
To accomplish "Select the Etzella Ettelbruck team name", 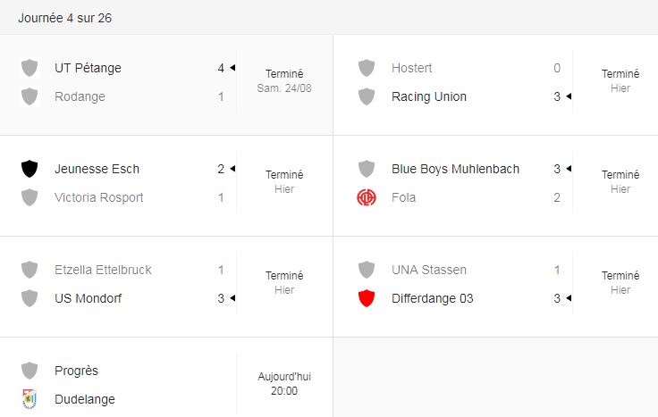I will pos(103,270).
